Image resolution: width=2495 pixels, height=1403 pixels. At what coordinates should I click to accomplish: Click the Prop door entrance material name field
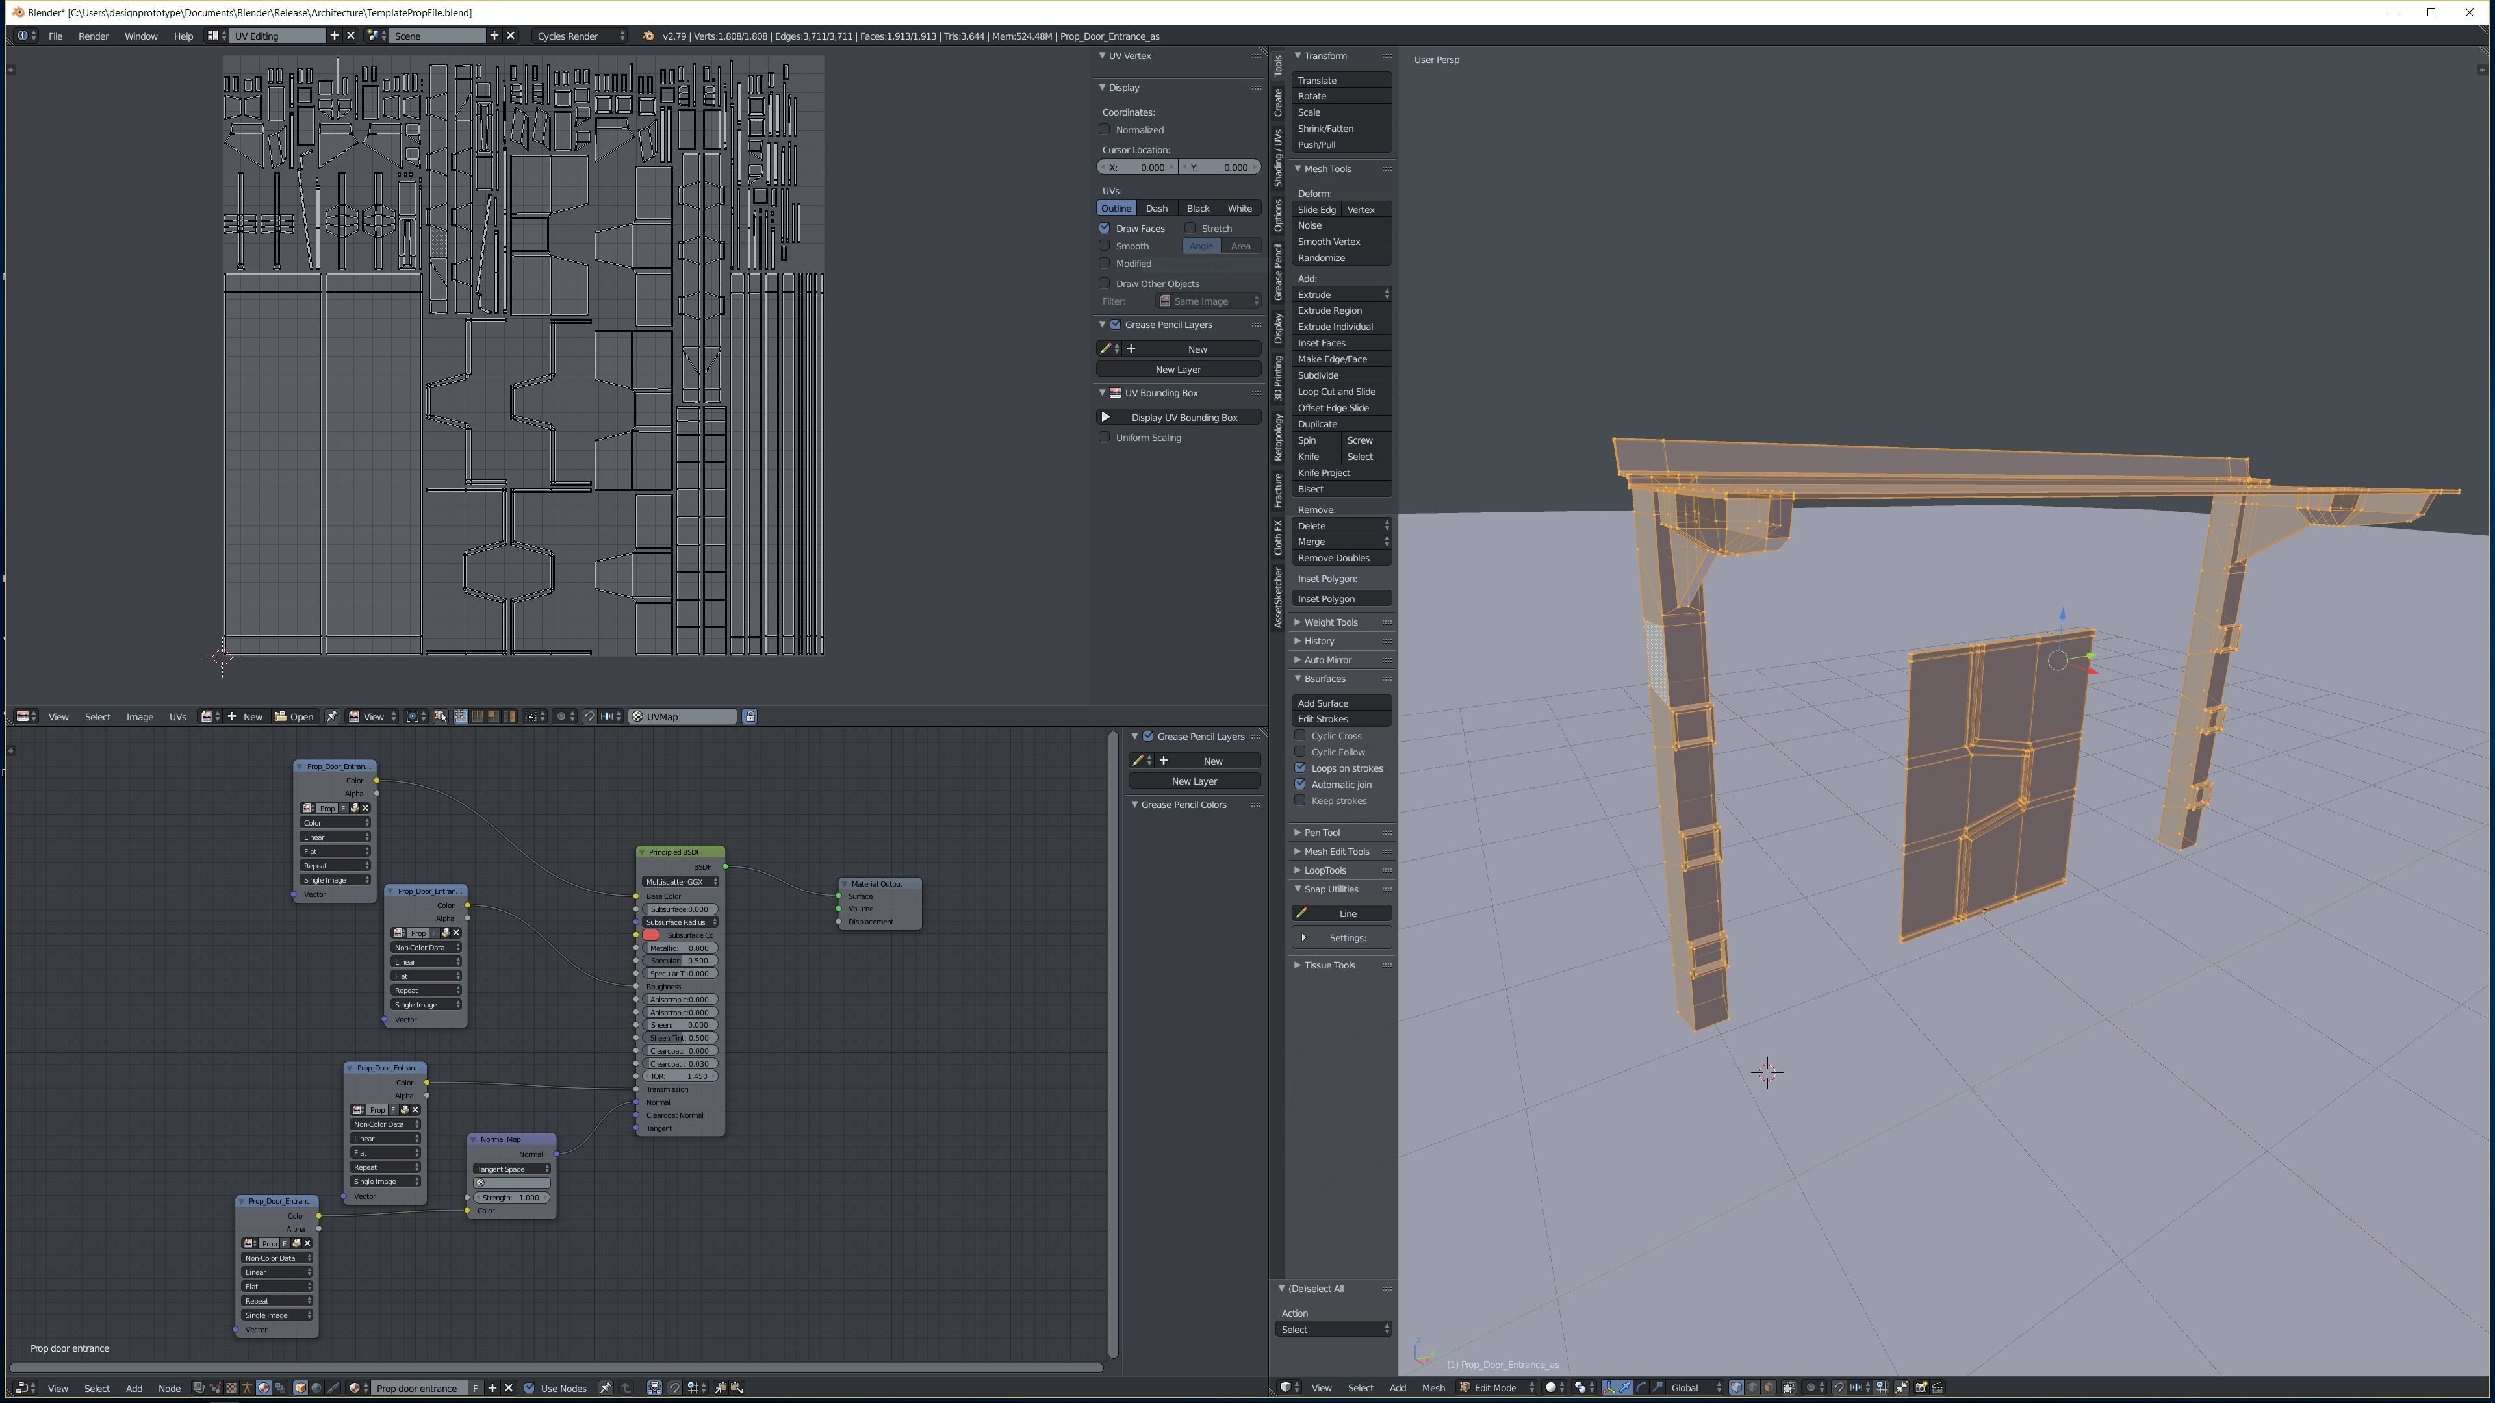pyautogui.click(x=418, y=1389)
